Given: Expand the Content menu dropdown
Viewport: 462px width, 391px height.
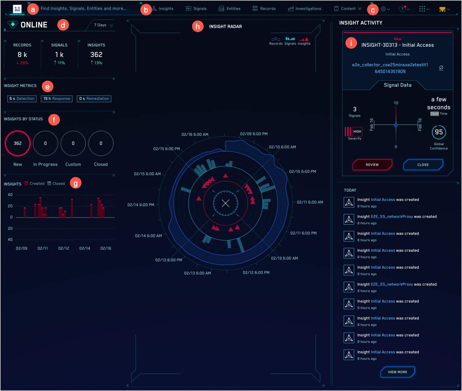Looking at the screenshot, I should pyautogui.click(x=348, y=9).
